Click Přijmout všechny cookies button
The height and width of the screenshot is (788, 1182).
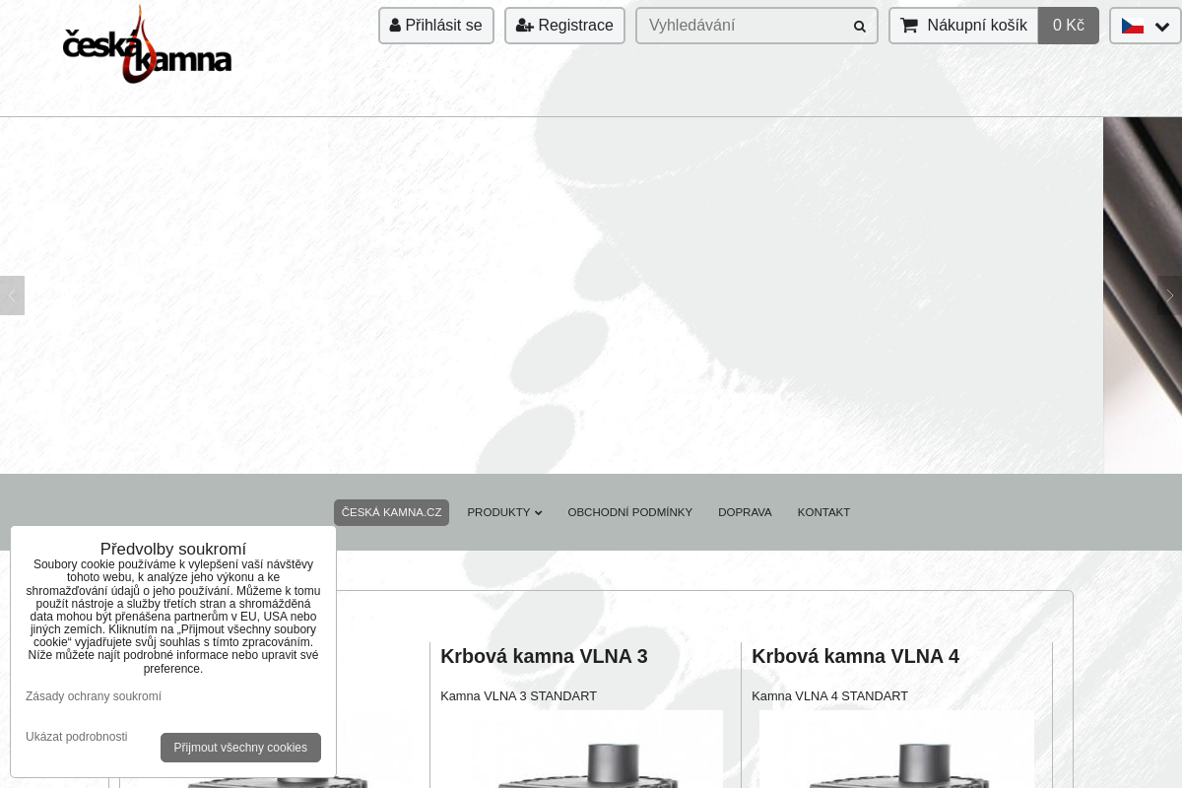240,748
